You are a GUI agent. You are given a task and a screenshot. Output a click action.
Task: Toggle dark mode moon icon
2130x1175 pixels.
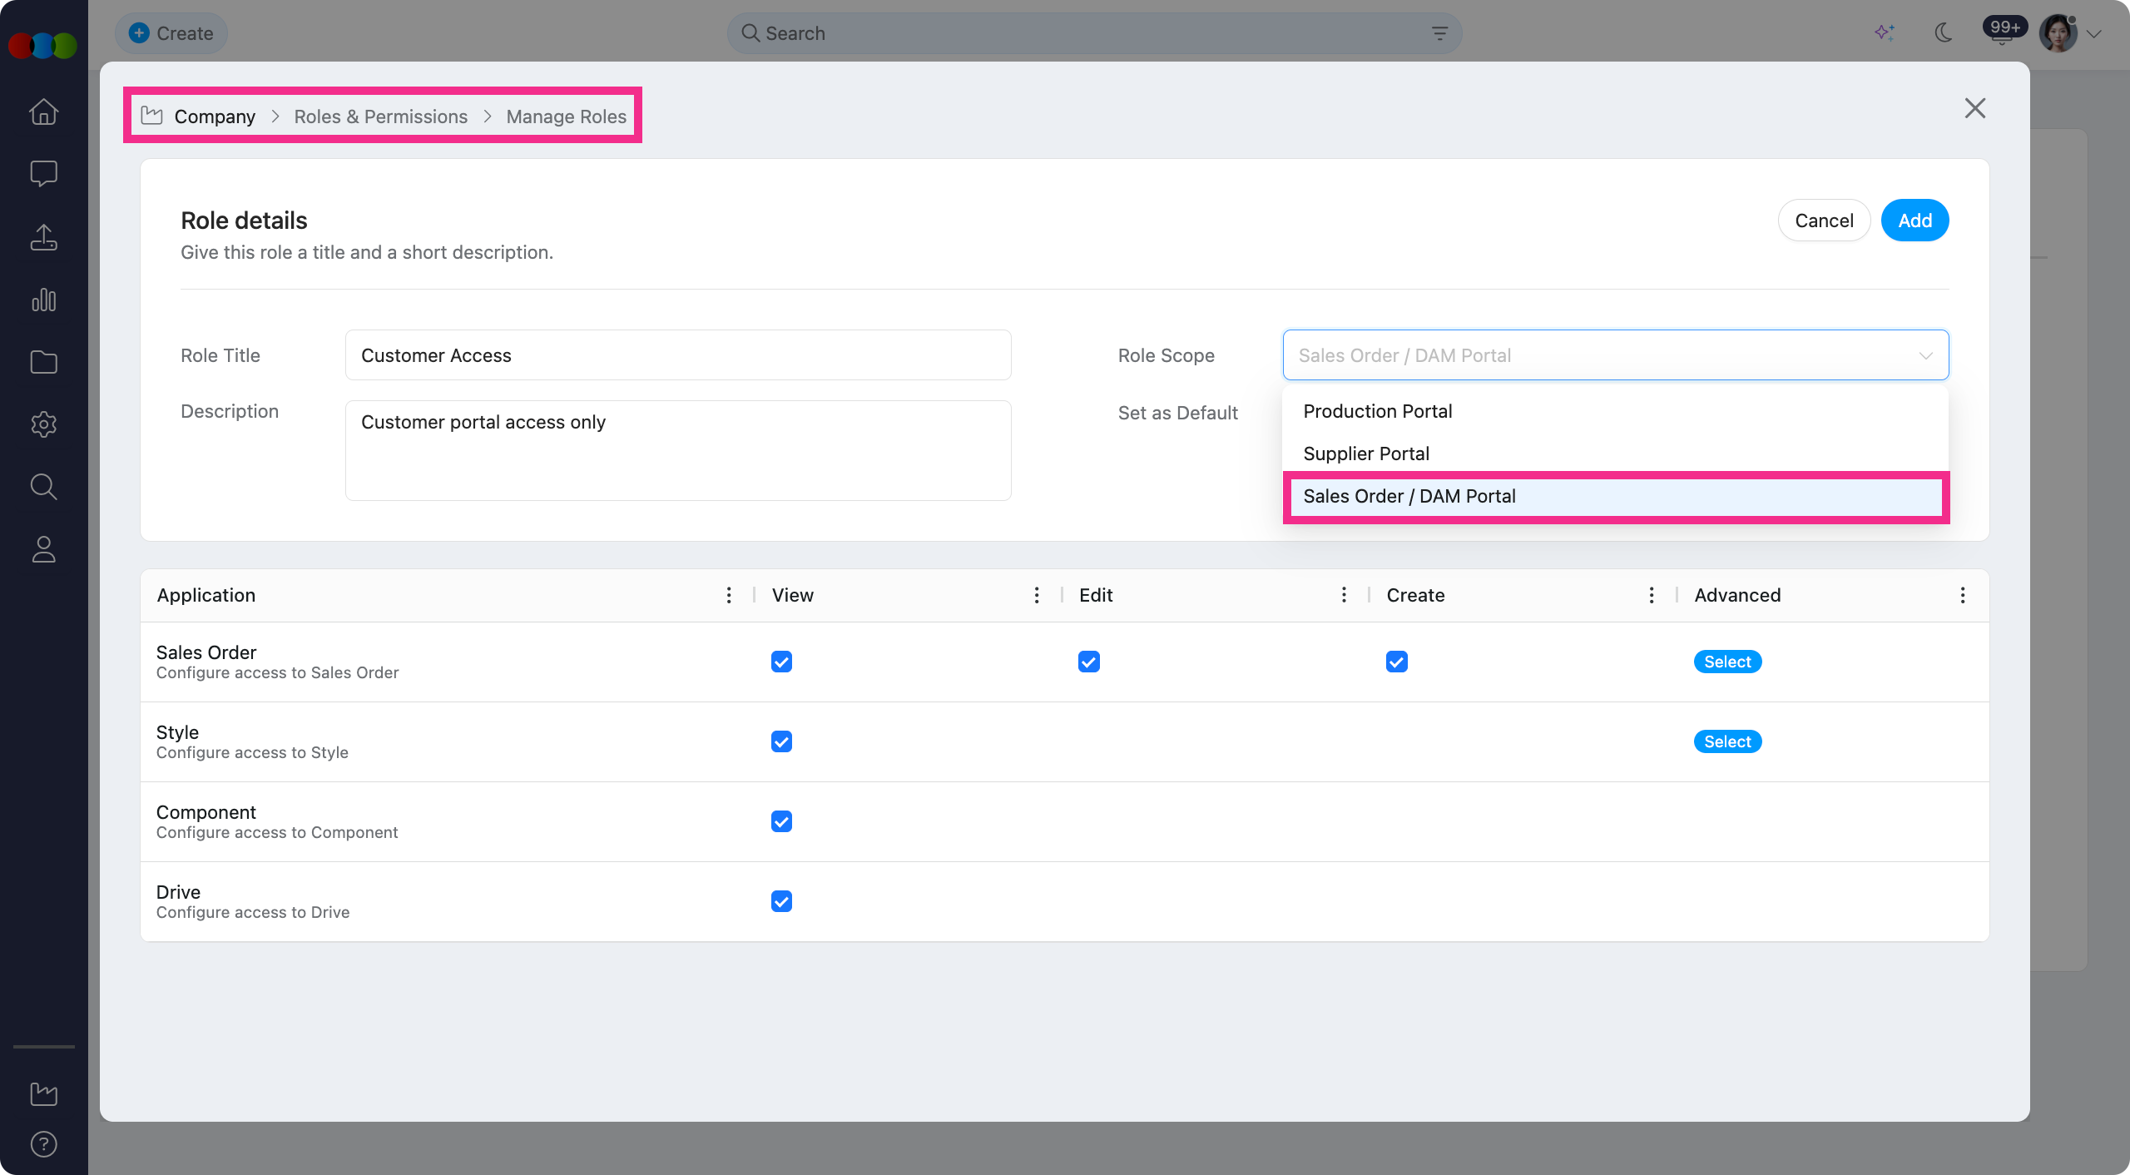tap(1944, 33)
